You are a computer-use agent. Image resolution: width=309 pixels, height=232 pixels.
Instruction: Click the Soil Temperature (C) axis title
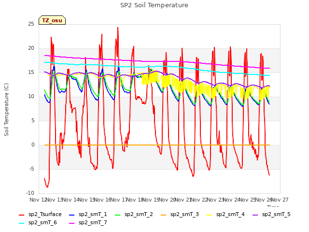6,110
